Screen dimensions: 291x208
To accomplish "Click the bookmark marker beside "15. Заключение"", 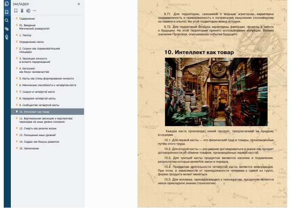I will pyautogui.click(x=17, y=148).
